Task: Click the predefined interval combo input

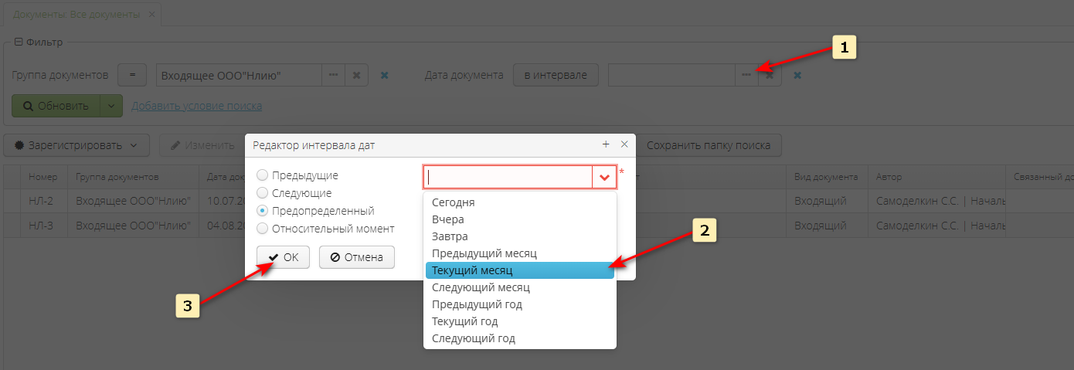Action: [508, 177]
